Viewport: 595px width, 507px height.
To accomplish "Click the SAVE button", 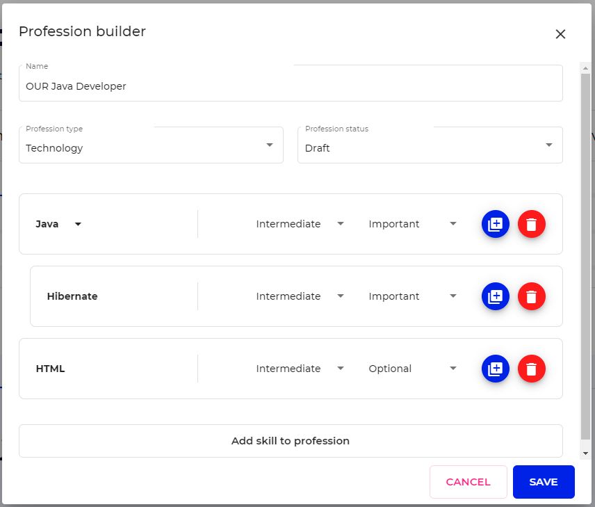I will pyautogui.click(x=544, y=482).
